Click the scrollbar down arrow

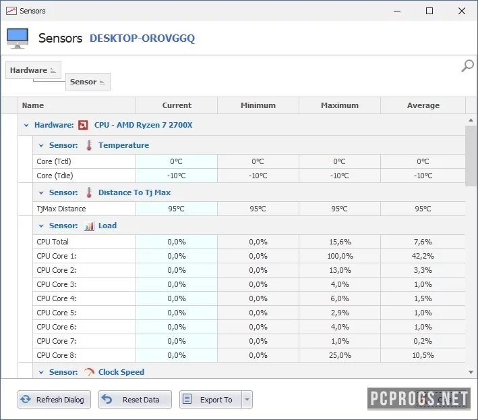pyautogui.click(x=471, y=372)
